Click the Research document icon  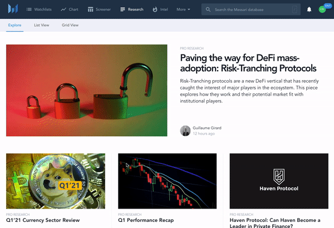(122, 9)
